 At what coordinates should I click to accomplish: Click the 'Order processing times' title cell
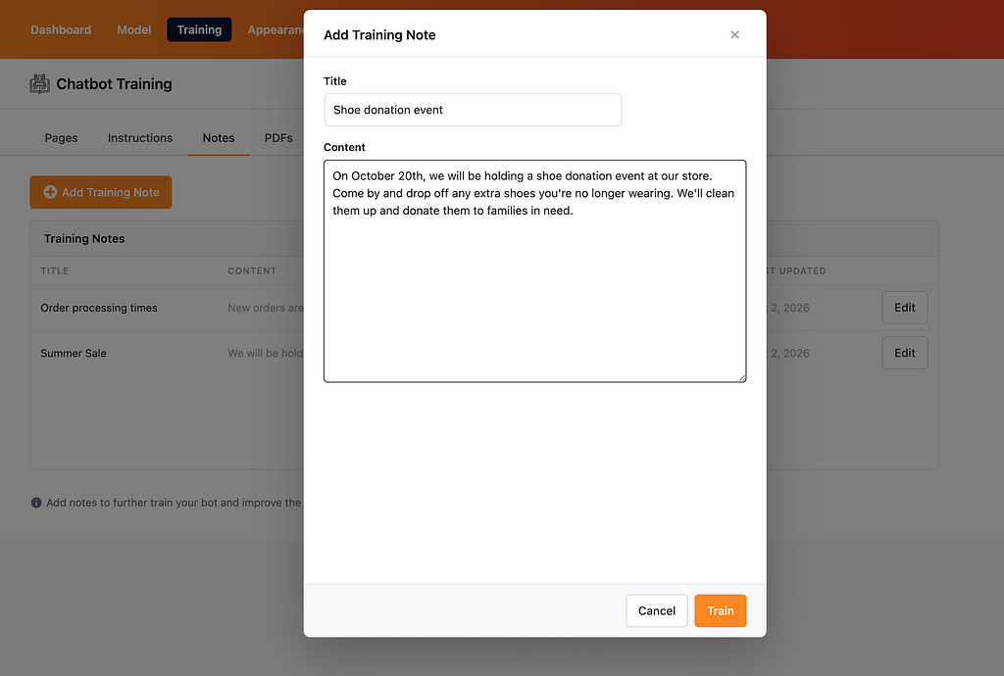point(99,308)
